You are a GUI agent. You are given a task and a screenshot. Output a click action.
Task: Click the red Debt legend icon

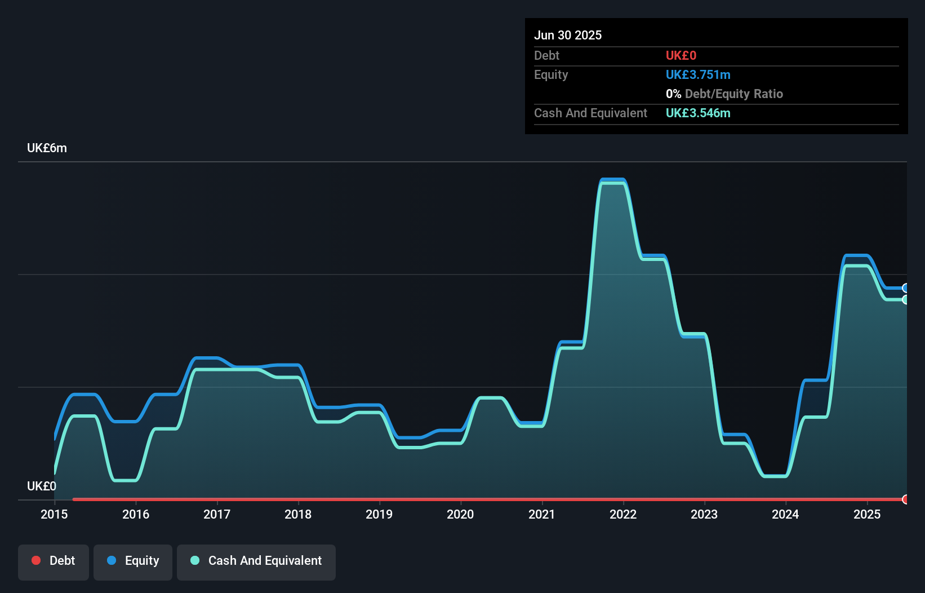(35, 560)
